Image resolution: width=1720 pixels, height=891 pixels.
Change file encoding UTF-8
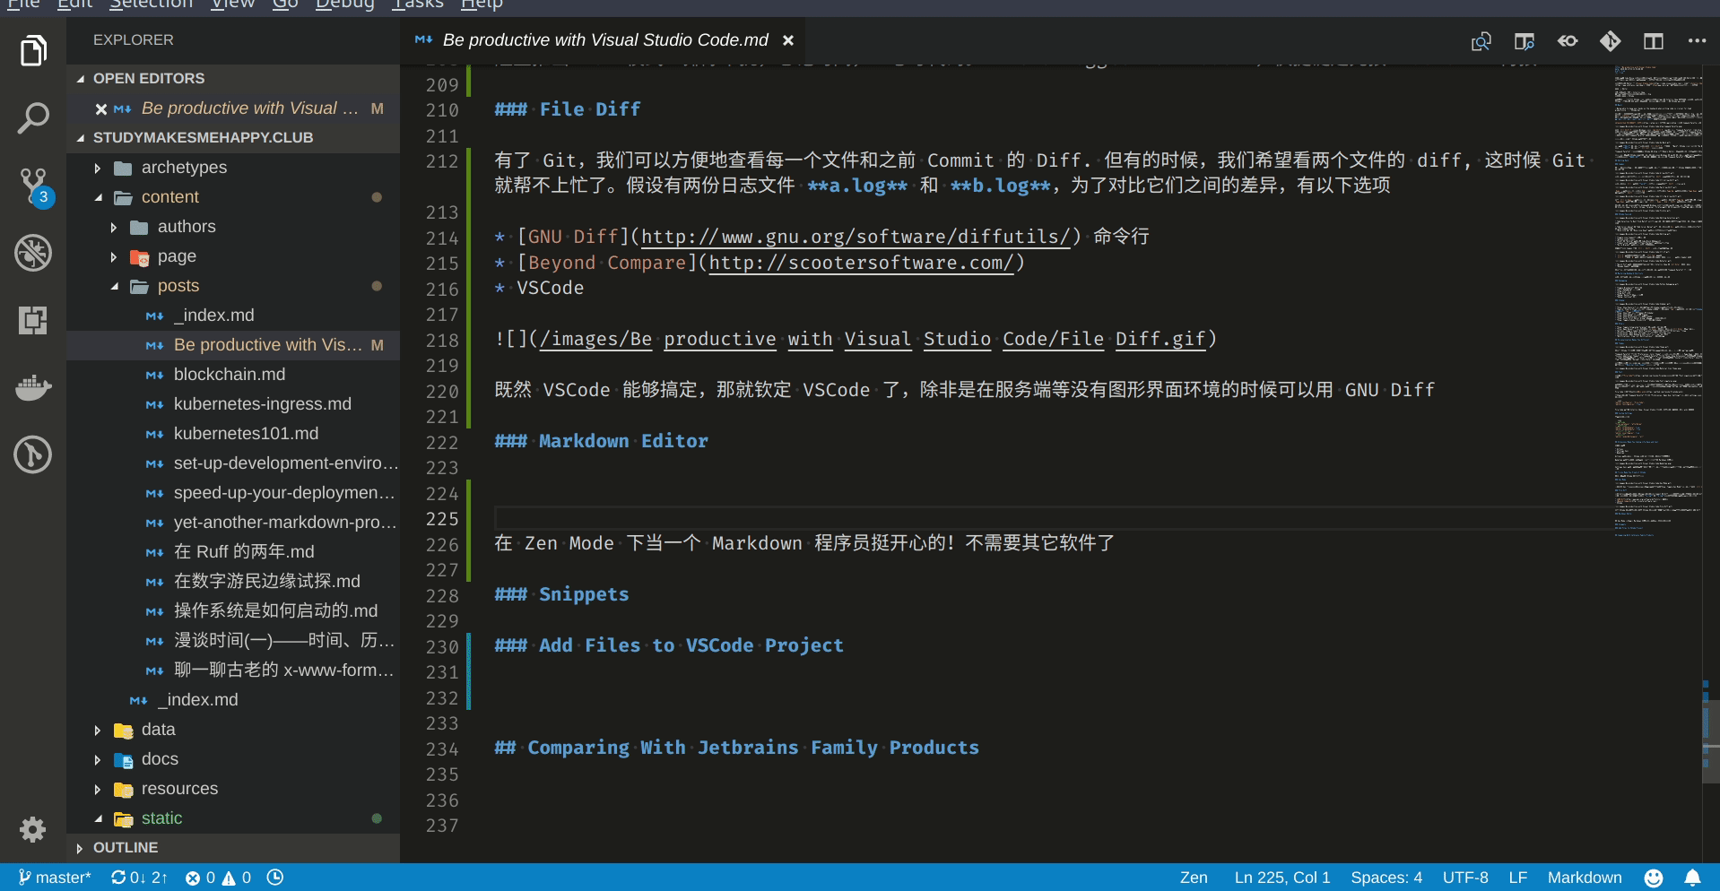1465,878
